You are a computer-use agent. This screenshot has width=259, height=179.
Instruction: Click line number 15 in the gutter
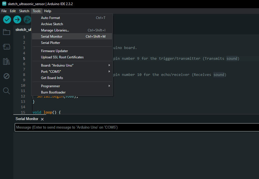[23, 112]
